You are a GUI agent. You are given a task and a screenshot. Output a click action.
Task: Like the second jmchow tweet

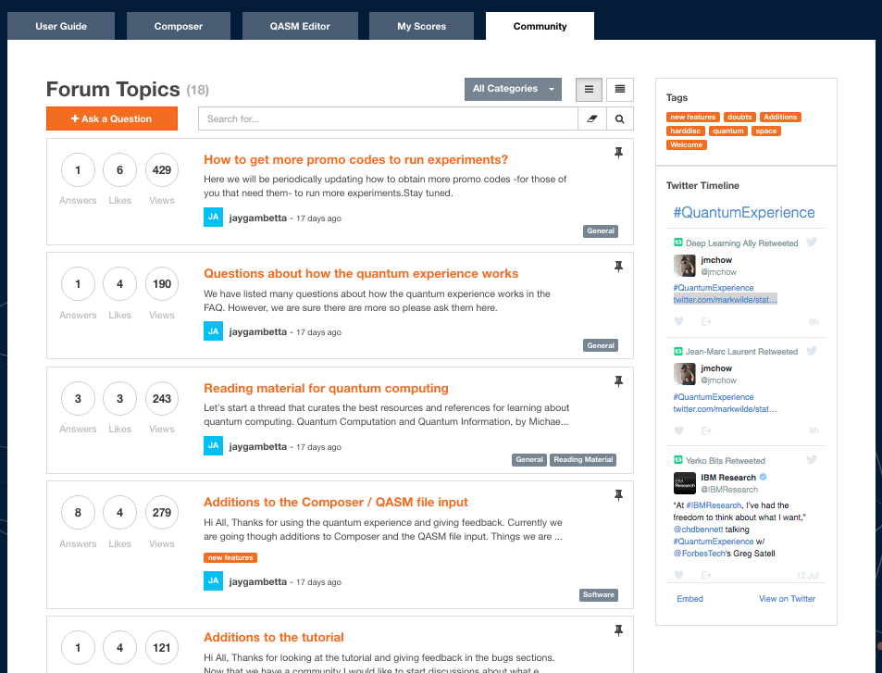tap(678, 430)
